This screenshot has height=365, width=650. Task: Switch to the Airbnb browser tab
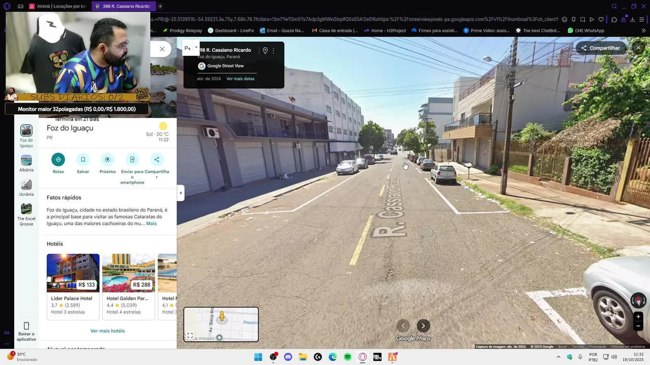[x=58, y=6]
